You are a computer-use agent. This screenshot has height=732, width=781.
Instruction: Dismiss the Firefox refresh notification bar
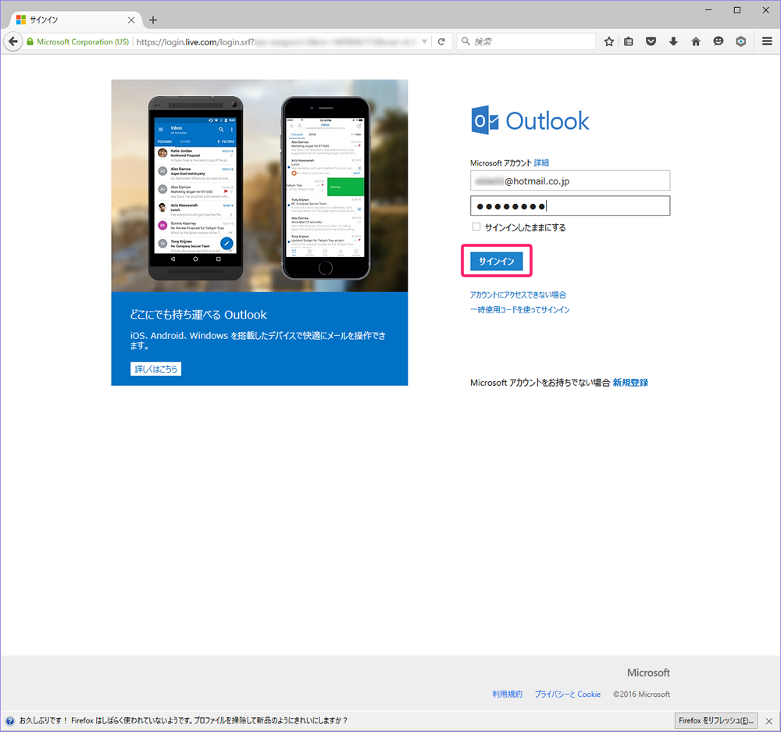point(769,721)
